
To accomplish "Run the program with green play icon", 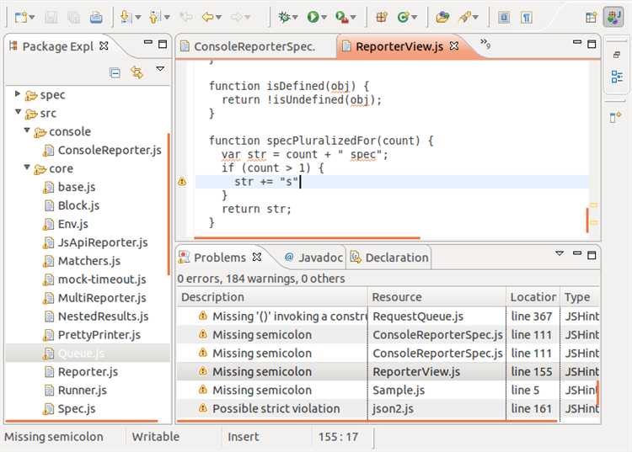I will click(313, 17).
